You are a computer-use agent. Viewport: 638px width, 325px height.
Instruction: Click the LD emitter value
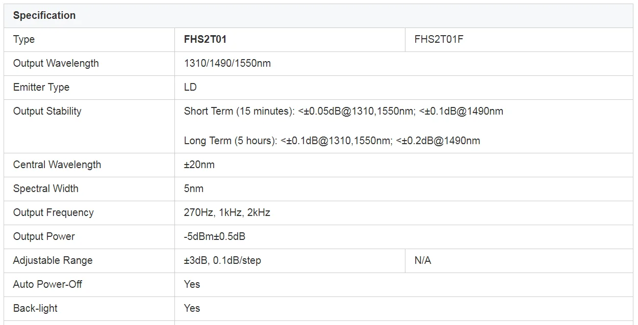(190, 87)
